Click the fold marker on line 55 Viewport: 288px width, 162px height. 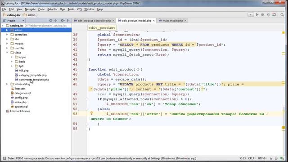87,129
